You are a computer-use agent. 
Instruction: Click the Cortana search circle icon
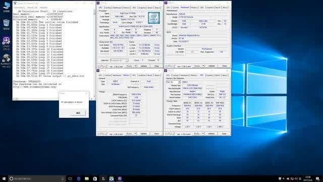12,178
